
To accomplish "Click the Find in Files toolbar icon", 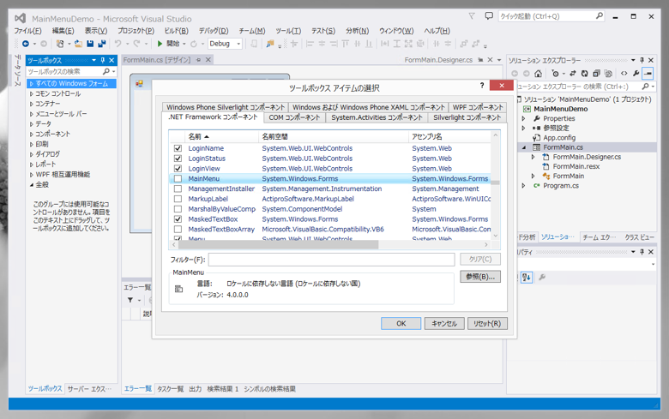I will (270, 44).
